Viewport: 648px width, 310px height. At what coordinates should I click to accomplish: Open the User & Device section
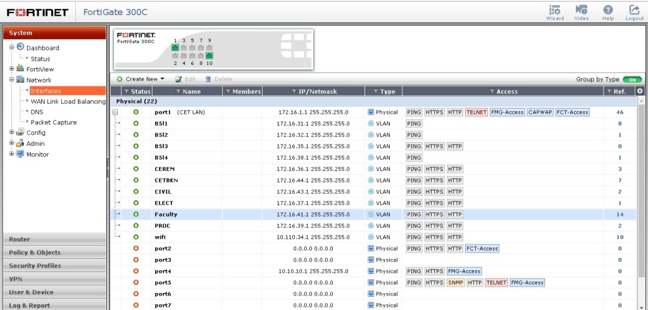click(x=54, y=292)
